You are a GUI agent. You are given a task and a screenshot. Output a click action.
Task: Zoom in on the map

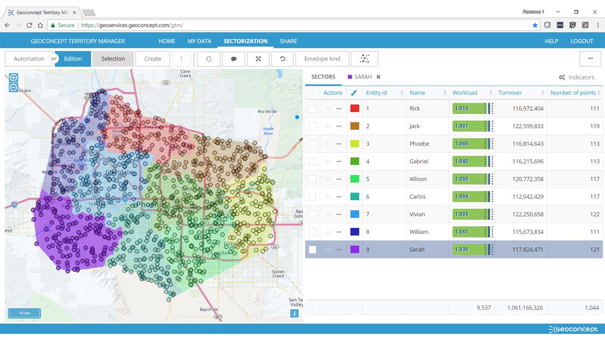point(13,77)
